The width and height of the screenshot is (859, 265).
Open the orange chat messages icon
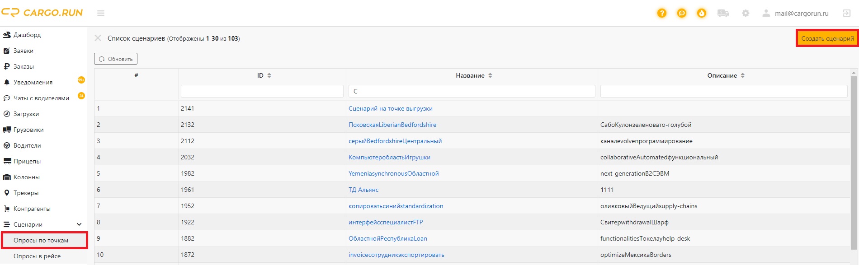682,13
